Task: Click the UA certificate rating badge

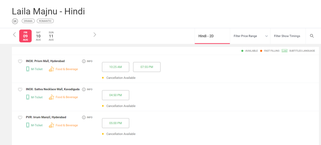Action: 15,21
